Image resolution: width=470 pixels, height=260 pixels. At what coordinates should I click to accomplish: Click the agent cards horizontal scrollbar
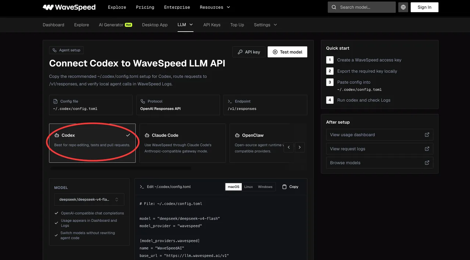[x=120, y=168]
